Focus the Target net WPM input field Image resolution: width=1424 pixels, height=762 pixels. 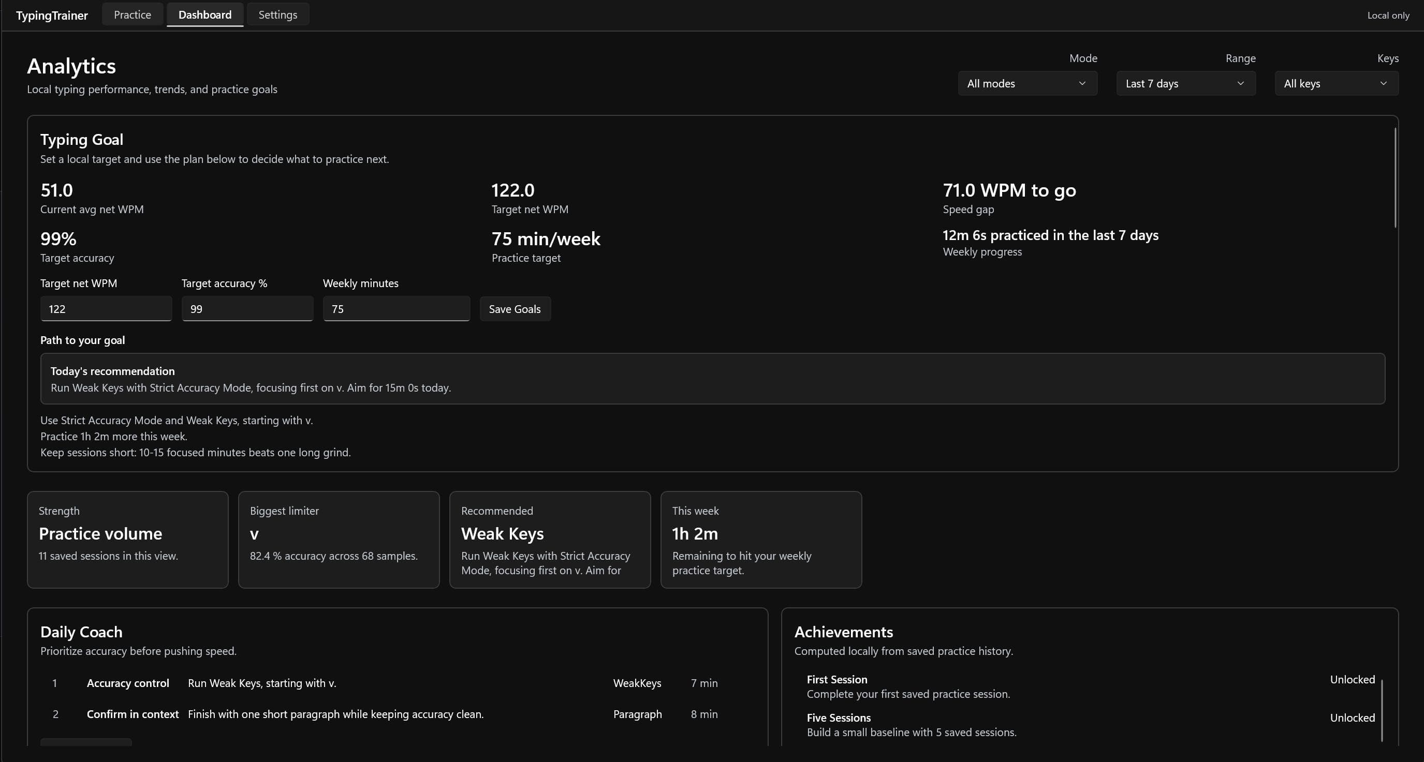click(106, 309)
